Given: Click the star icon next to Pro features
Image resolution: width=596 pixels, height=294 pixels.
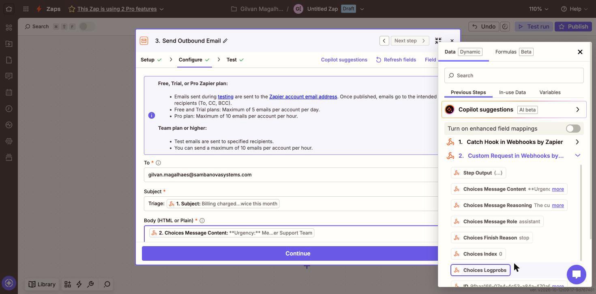Looking at the screenshot, I should pos(72,9).
